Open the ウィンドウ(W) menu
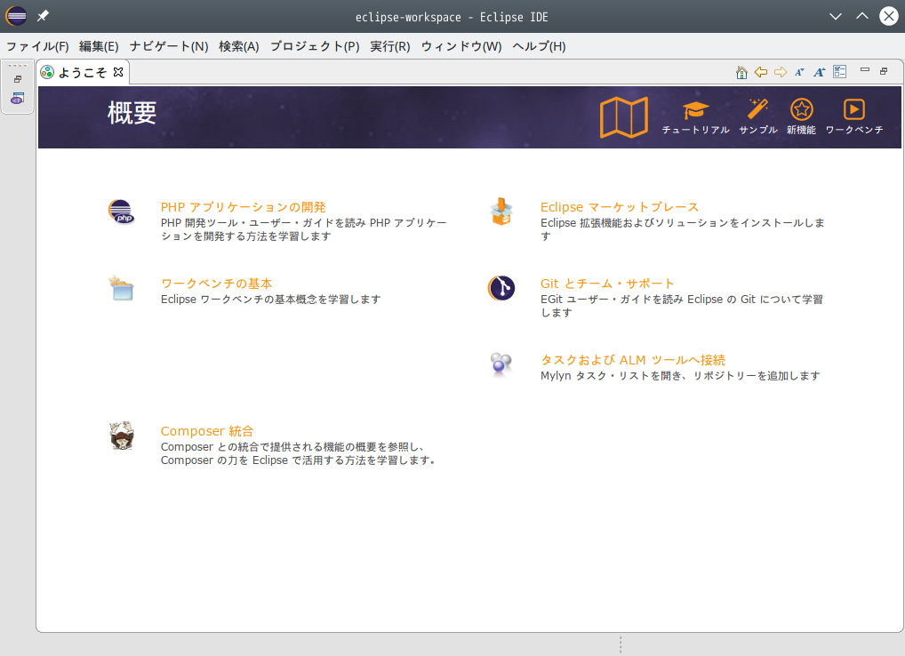 click(x=461, y=46)
